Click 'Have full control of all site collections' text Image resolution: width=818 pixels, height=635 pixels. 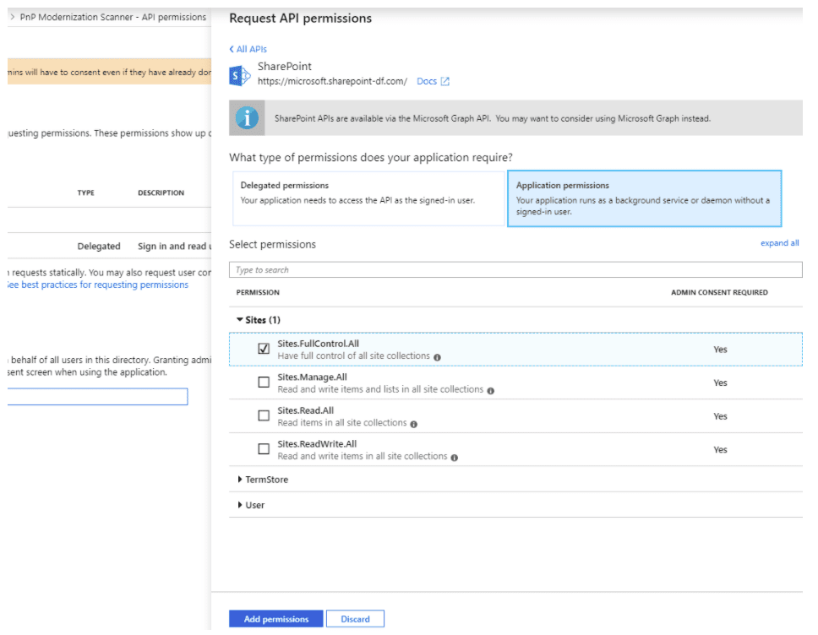click(354, 355)
